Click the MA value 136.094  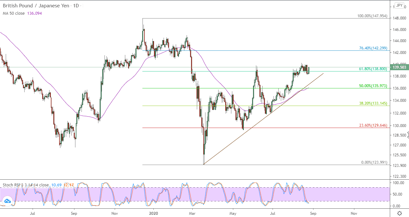pos(34,13)
